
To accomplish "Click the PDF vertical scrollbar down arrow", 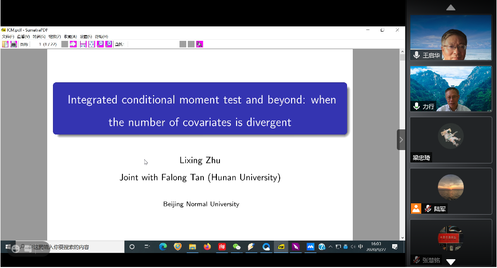I will pos(402,237).
